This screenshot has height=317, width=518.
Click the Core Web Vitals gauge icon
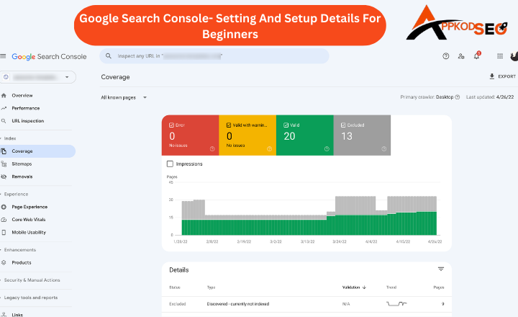[4, 220]
